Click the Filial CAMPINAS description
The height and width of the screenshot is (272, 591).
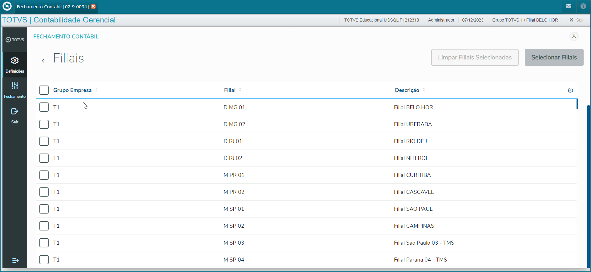[414, 226]
